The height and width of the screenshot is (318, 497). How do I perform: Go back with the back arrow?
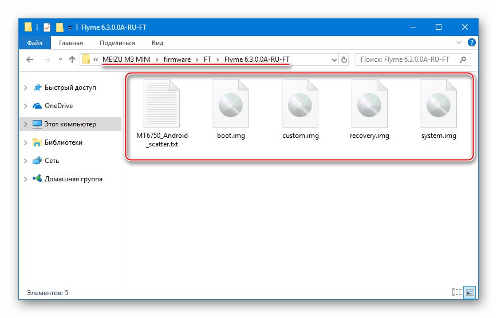30,59
